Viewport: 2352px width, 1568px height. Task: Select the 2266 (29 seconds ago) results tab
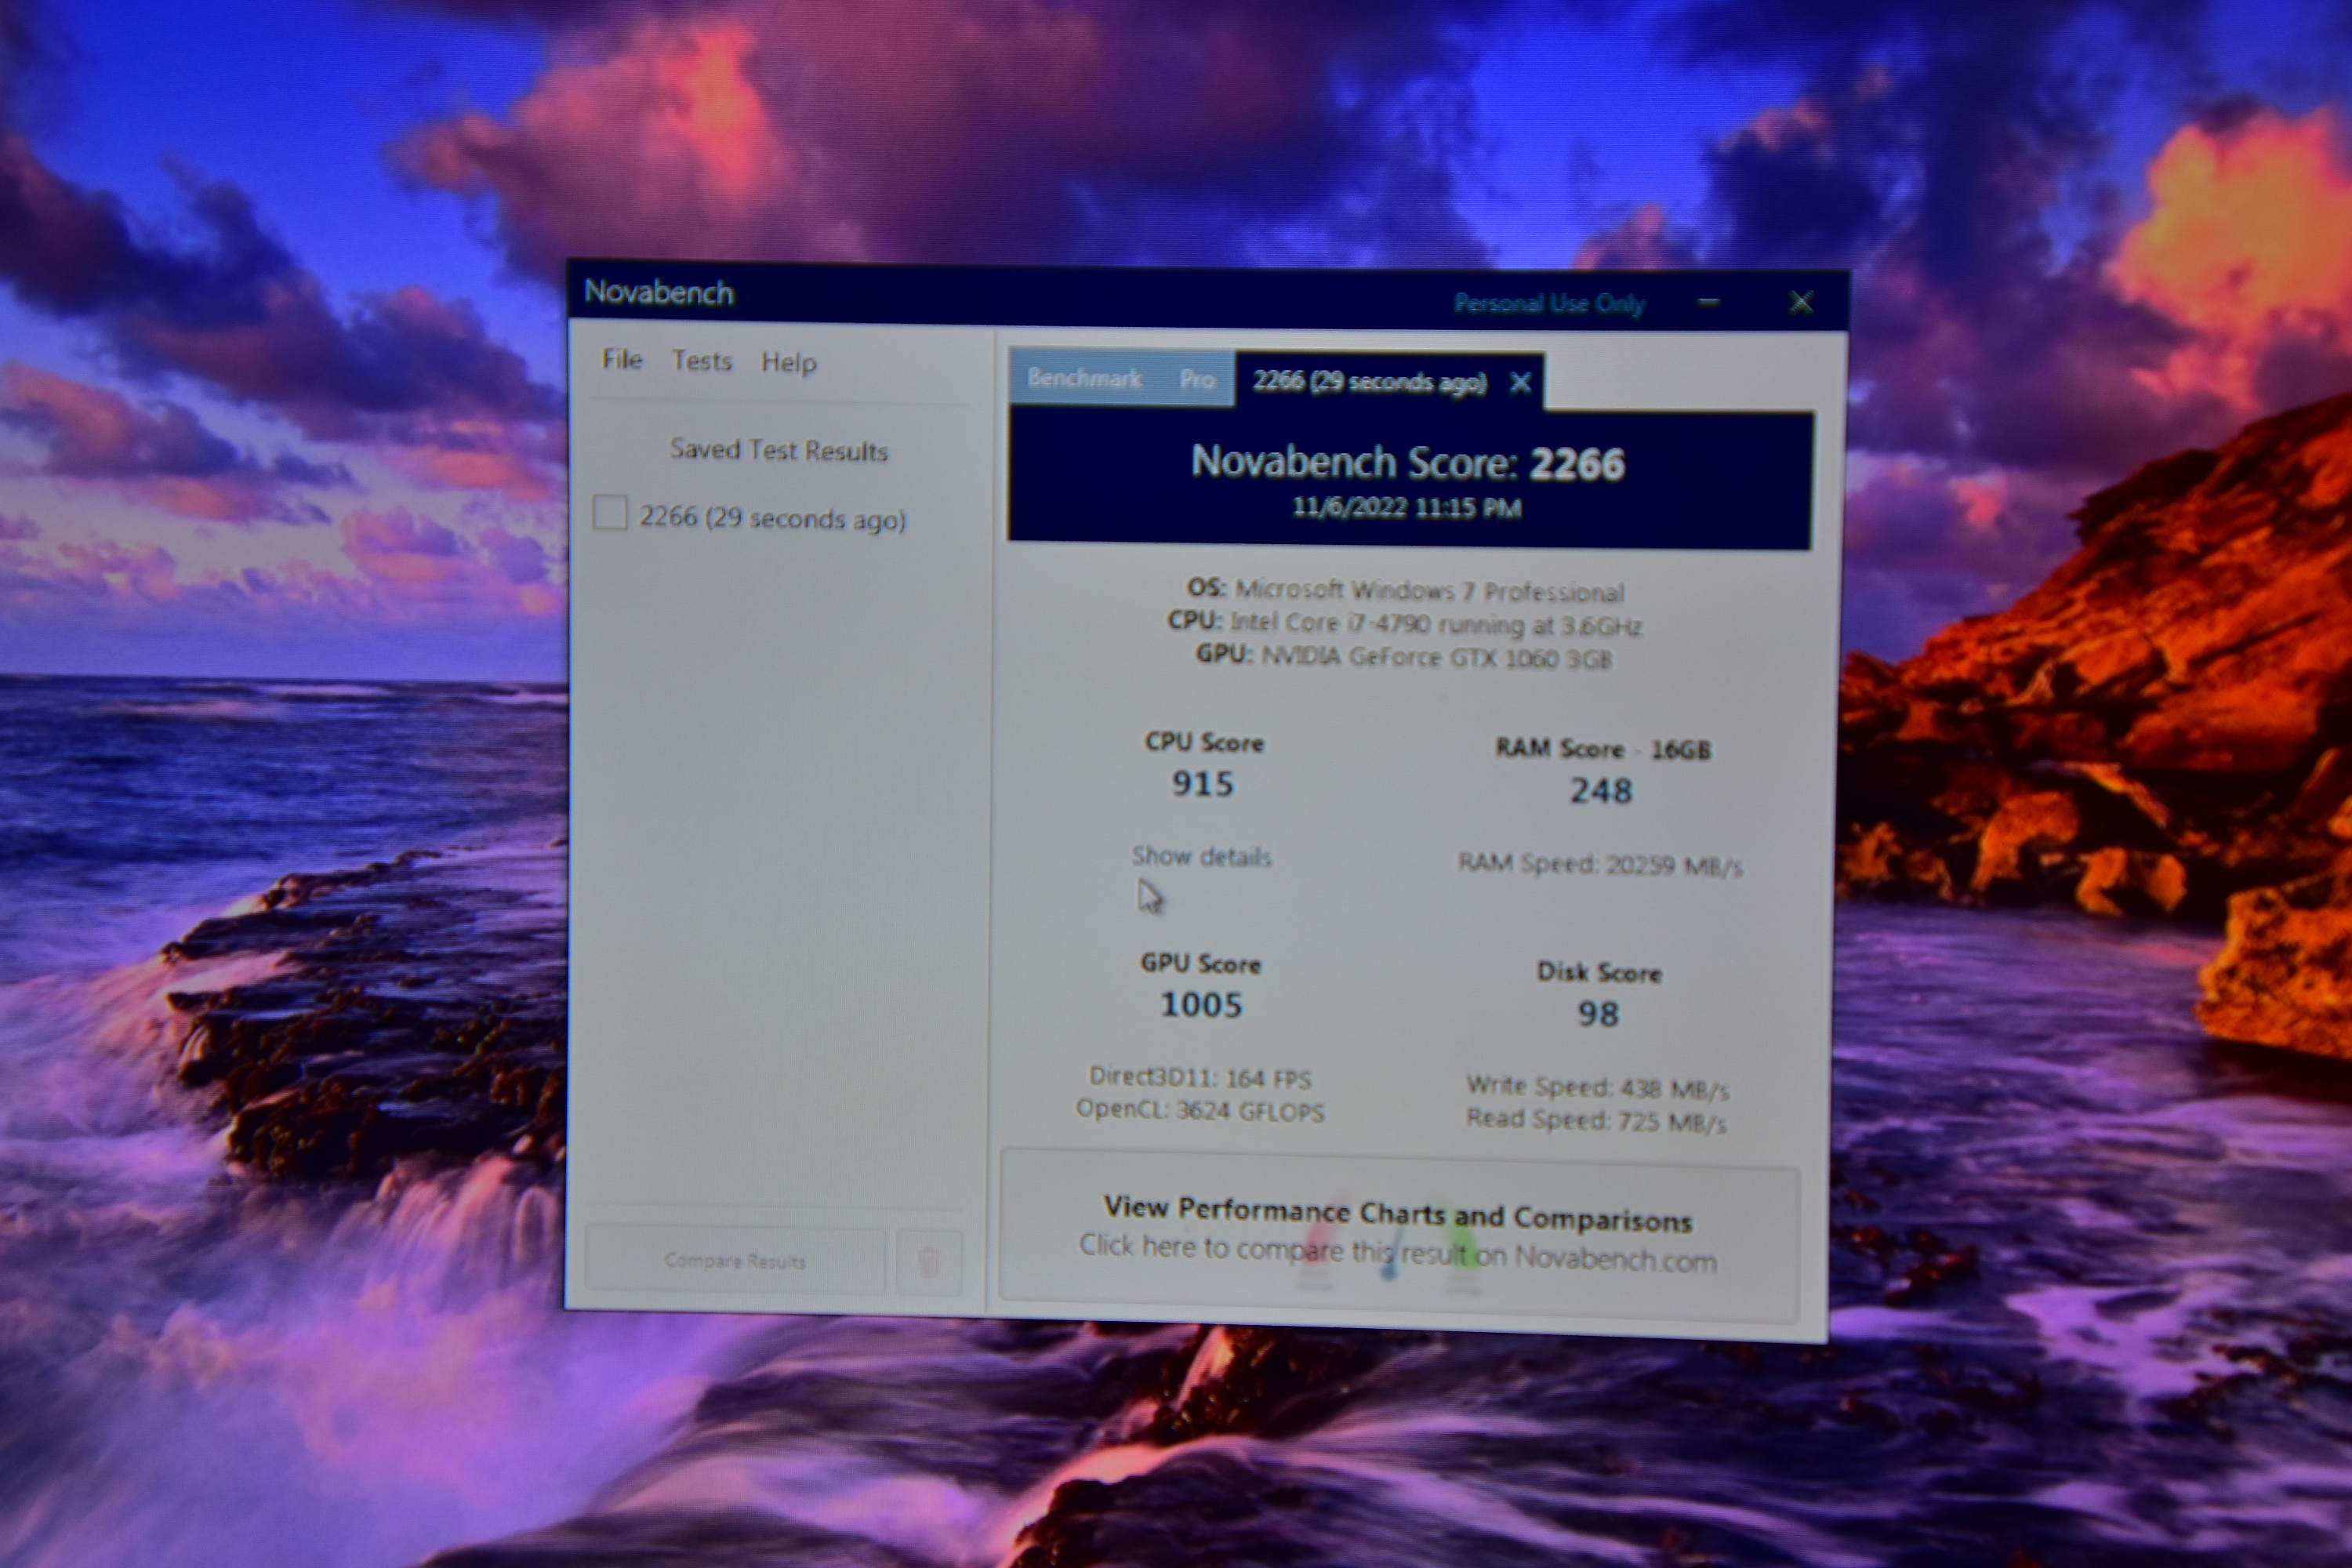1369,382
